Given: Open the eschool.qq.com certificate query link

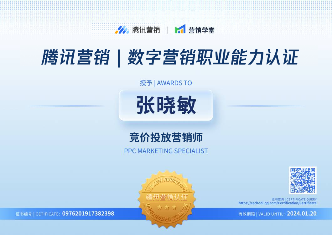Looking at the screenshot, I should (x=278, y=203).
